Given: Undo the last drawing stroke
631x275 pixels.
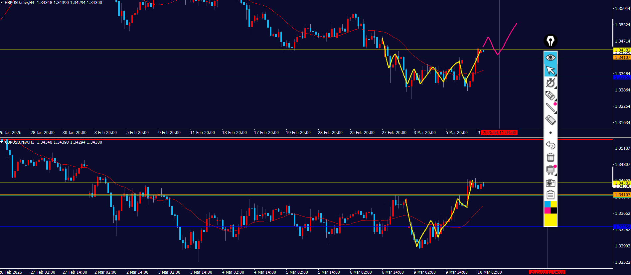Looking at the screenshot, I should [550, 145].
